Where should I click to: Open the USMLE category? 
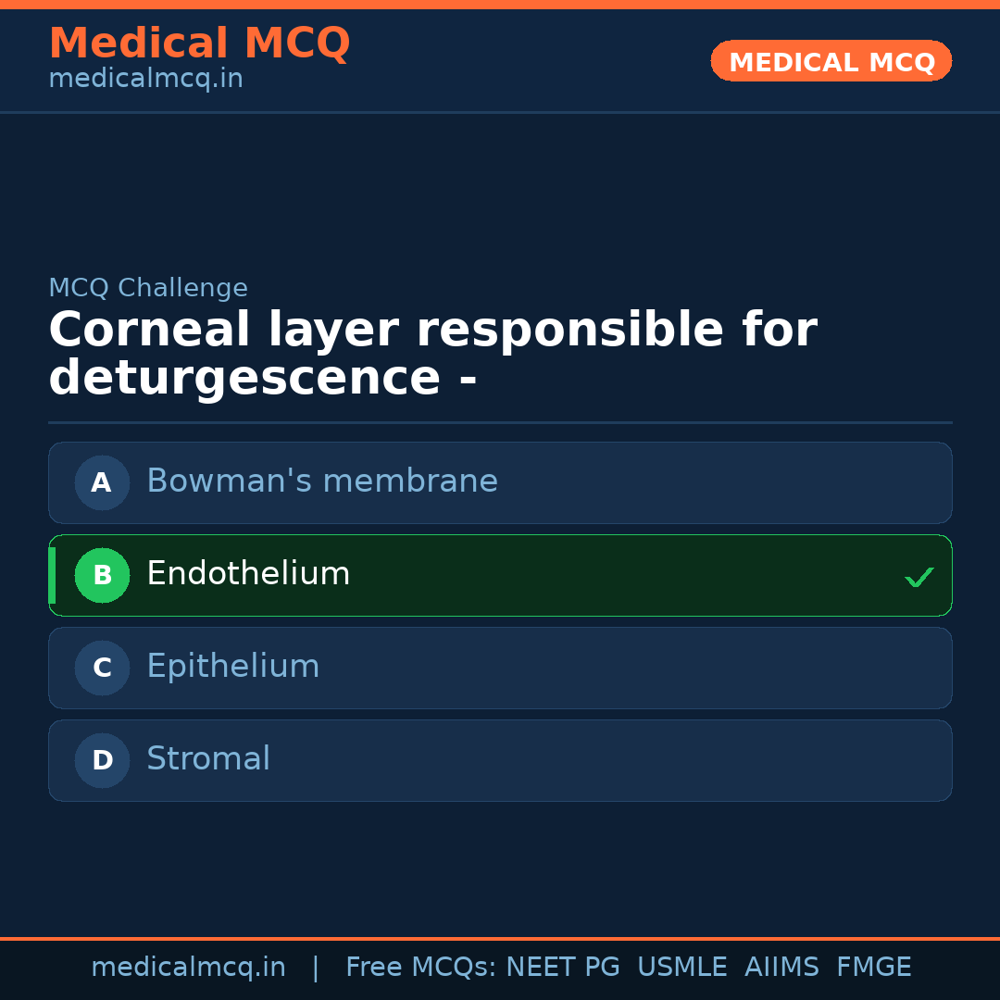pyautogui.click(x=682, y=966)
